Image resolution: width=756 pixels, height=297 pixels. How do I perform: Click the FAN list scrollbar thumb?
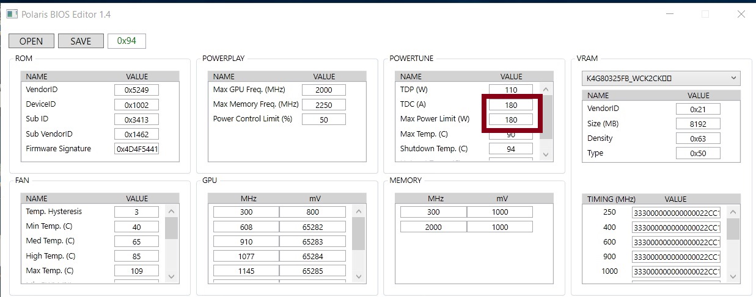pos(172,228)
